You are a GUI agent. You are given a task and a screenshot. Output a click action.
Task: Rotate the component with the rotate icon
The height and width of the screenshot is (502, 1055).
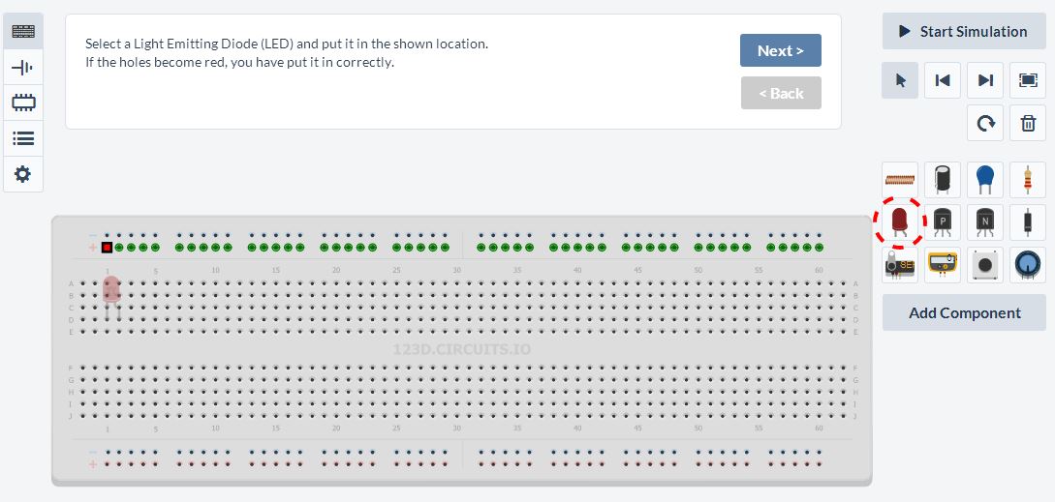[x=985, y=123]
